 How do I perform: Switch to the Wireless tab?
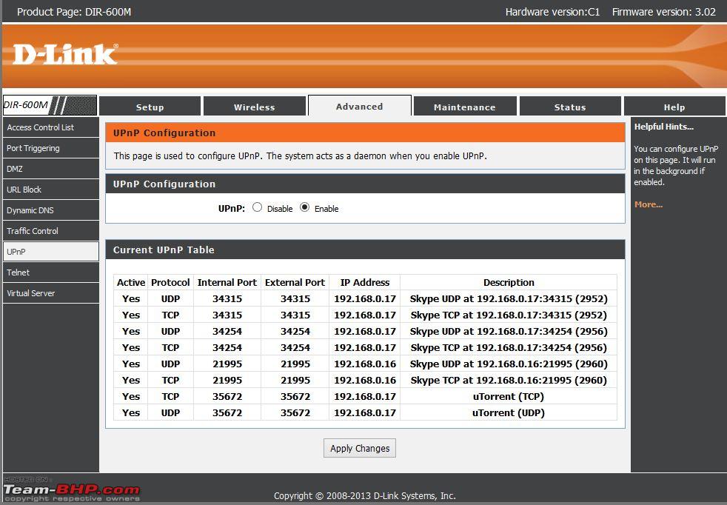255,106
